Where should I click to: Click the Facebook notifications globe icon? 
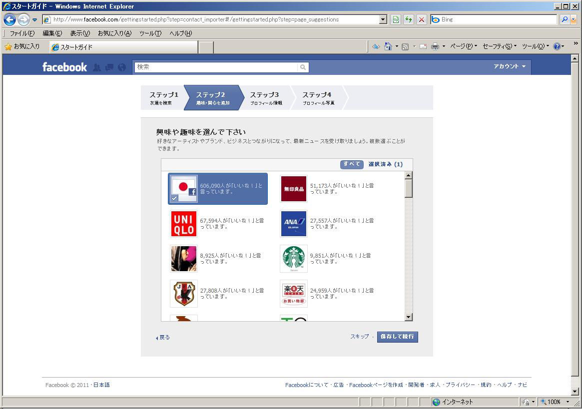(x=122, y=67)
